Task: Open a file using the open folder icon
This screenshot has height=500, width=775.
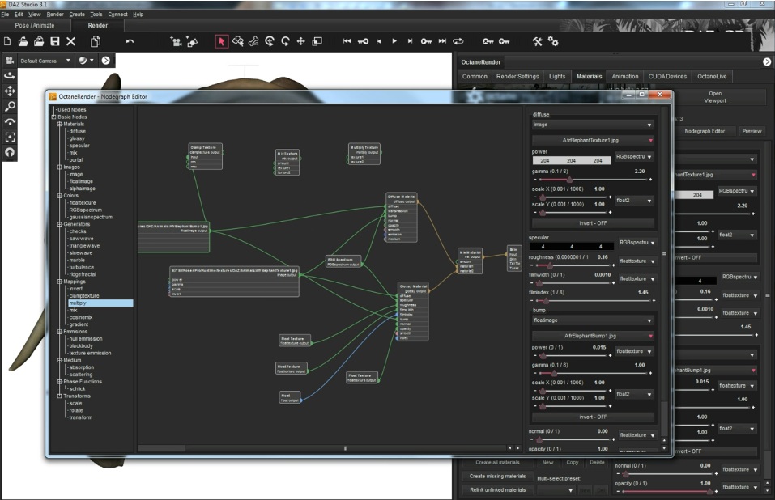Action: pyautogui.click(x=23, y=41)
